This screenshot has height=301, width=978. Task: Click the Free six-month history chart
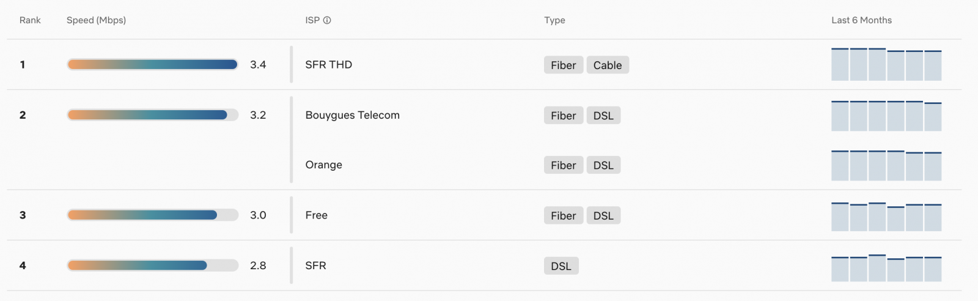pos(886,217)
